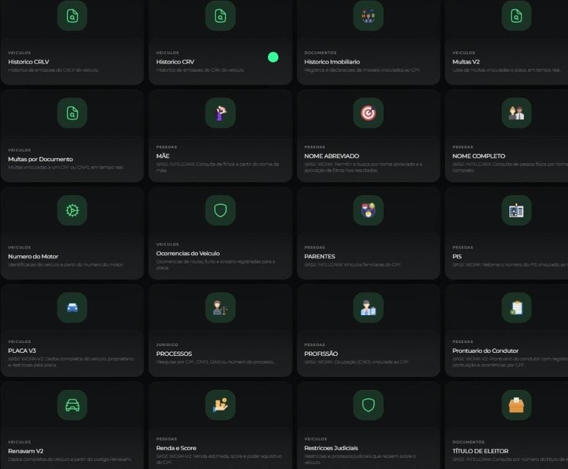
Task: Select the 'Historico Imobiliario' title text
Action: click(332, 62)
